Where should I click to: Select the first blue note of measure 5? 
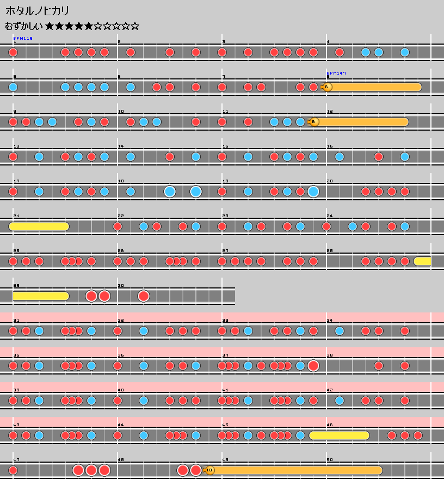click(x=13, y=87)
